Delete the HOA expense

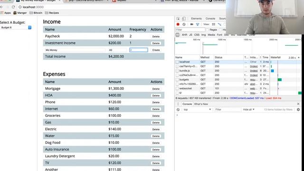(156, 95)
